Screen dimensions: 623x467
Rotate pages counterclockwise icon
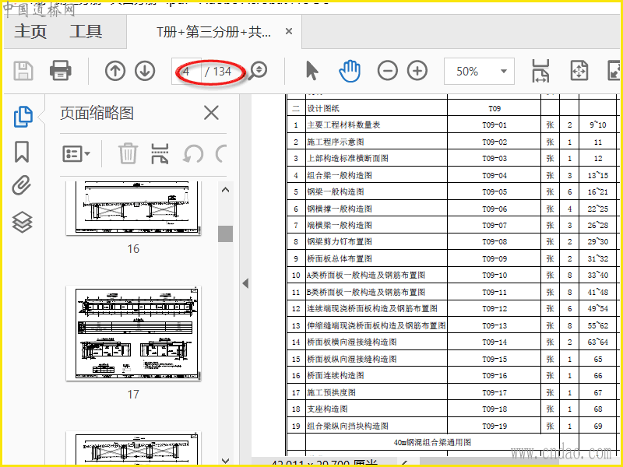(193, 153)
